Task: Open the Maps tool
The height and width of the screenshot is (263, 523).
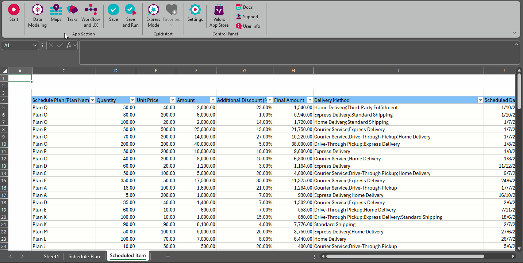Action: [56, 10]
